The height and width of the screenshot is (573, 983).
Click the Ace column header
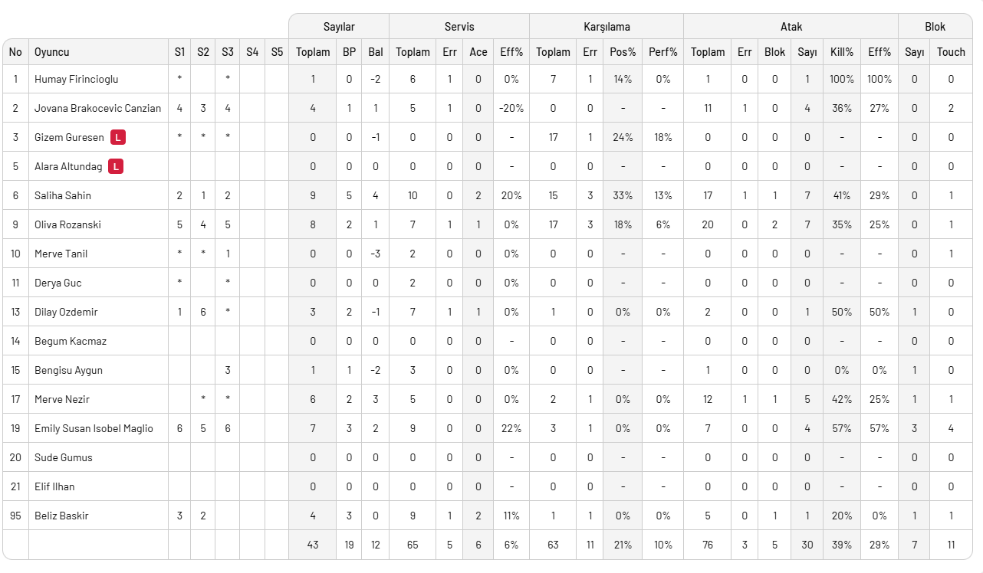tap(478, 52)
